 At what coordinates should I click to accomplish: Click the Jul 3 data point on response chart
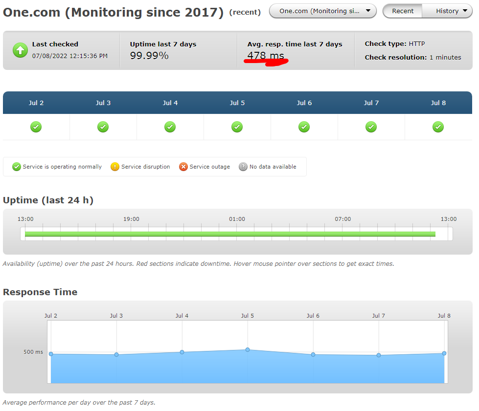[116, 354]
